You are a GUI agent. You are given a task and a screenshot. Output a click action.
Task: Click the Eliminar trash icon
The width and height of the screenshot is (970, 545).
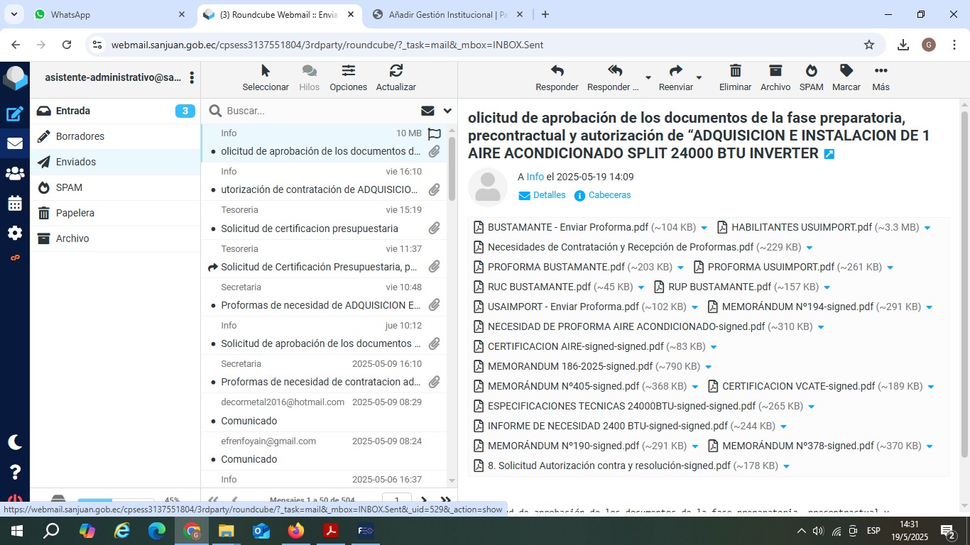[x=735, y=71]
